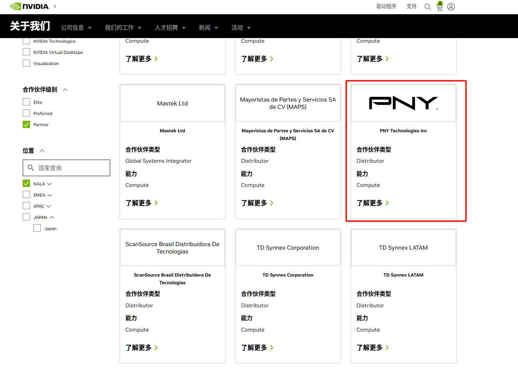
Task: Collapse the 合作伙伴级别 filter section
Action: (x=65, y=90)
